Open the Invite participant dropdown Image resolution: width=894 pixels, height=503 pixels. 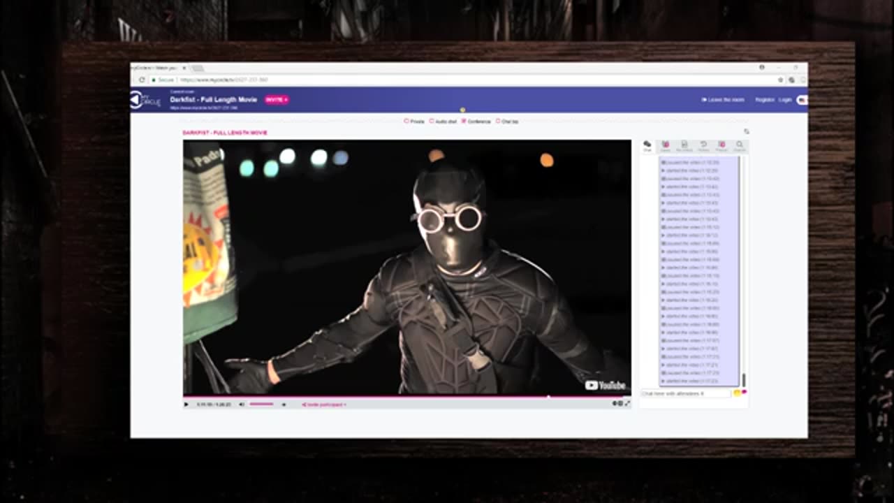324,404
